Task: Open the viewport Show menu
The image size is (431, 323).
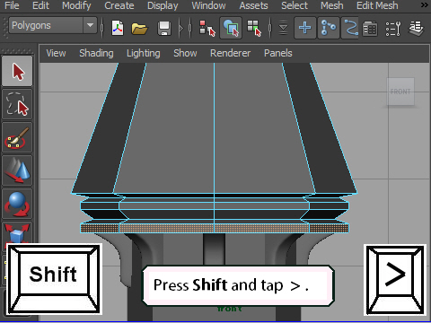Action: tap(185, 53)
